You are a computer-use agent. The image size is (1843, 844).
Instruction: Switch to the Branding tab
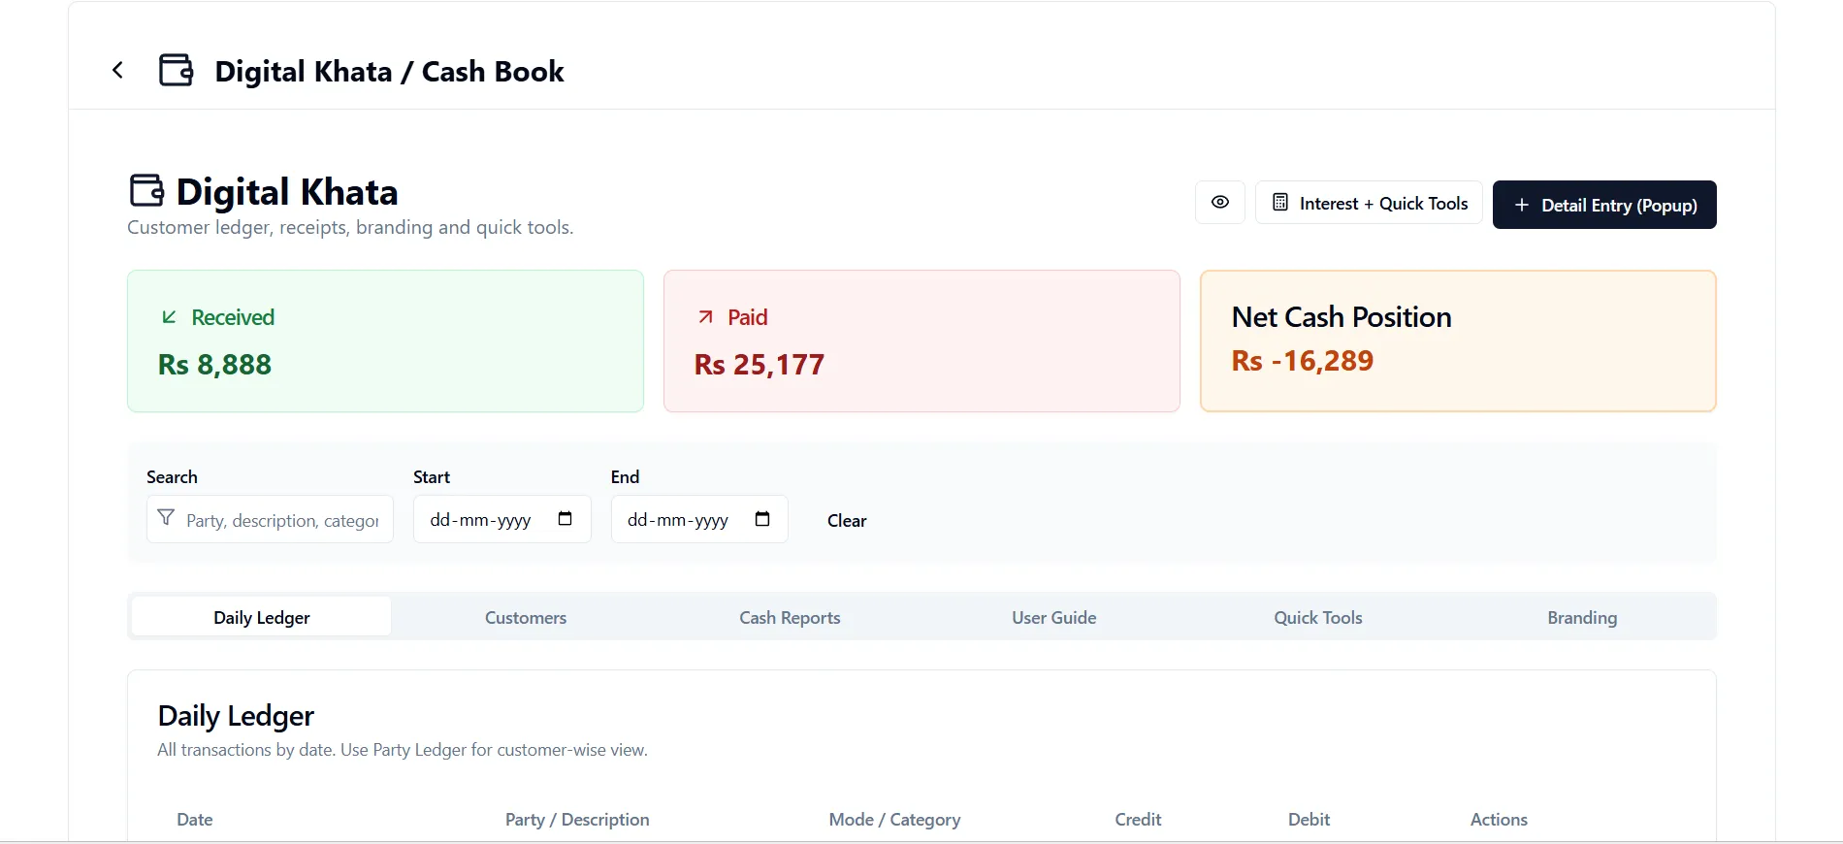(x=1582, y=617)
